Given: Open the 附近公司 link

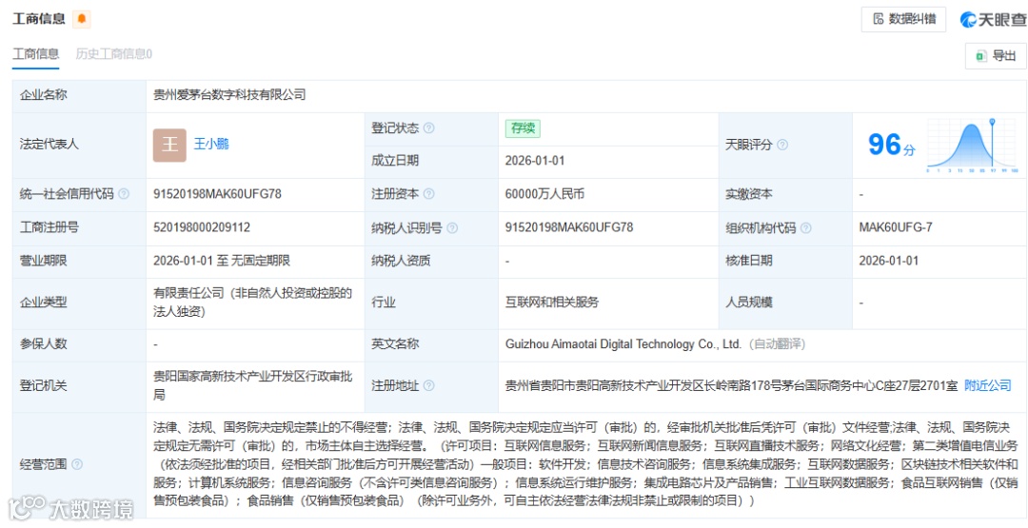Looking at the screenshot, I should (988, 386).
